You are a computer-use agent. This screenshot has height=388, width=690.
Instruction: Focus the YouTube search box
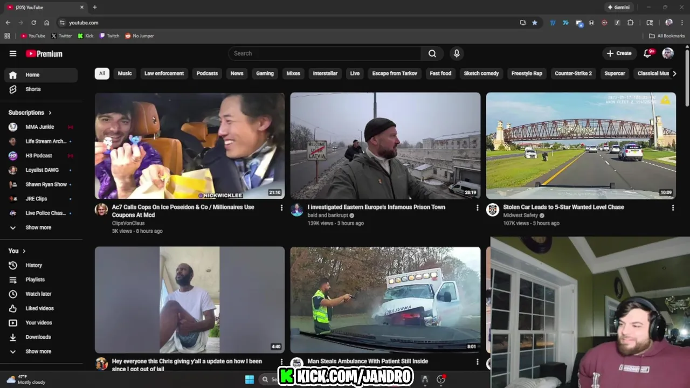(325, 53)
